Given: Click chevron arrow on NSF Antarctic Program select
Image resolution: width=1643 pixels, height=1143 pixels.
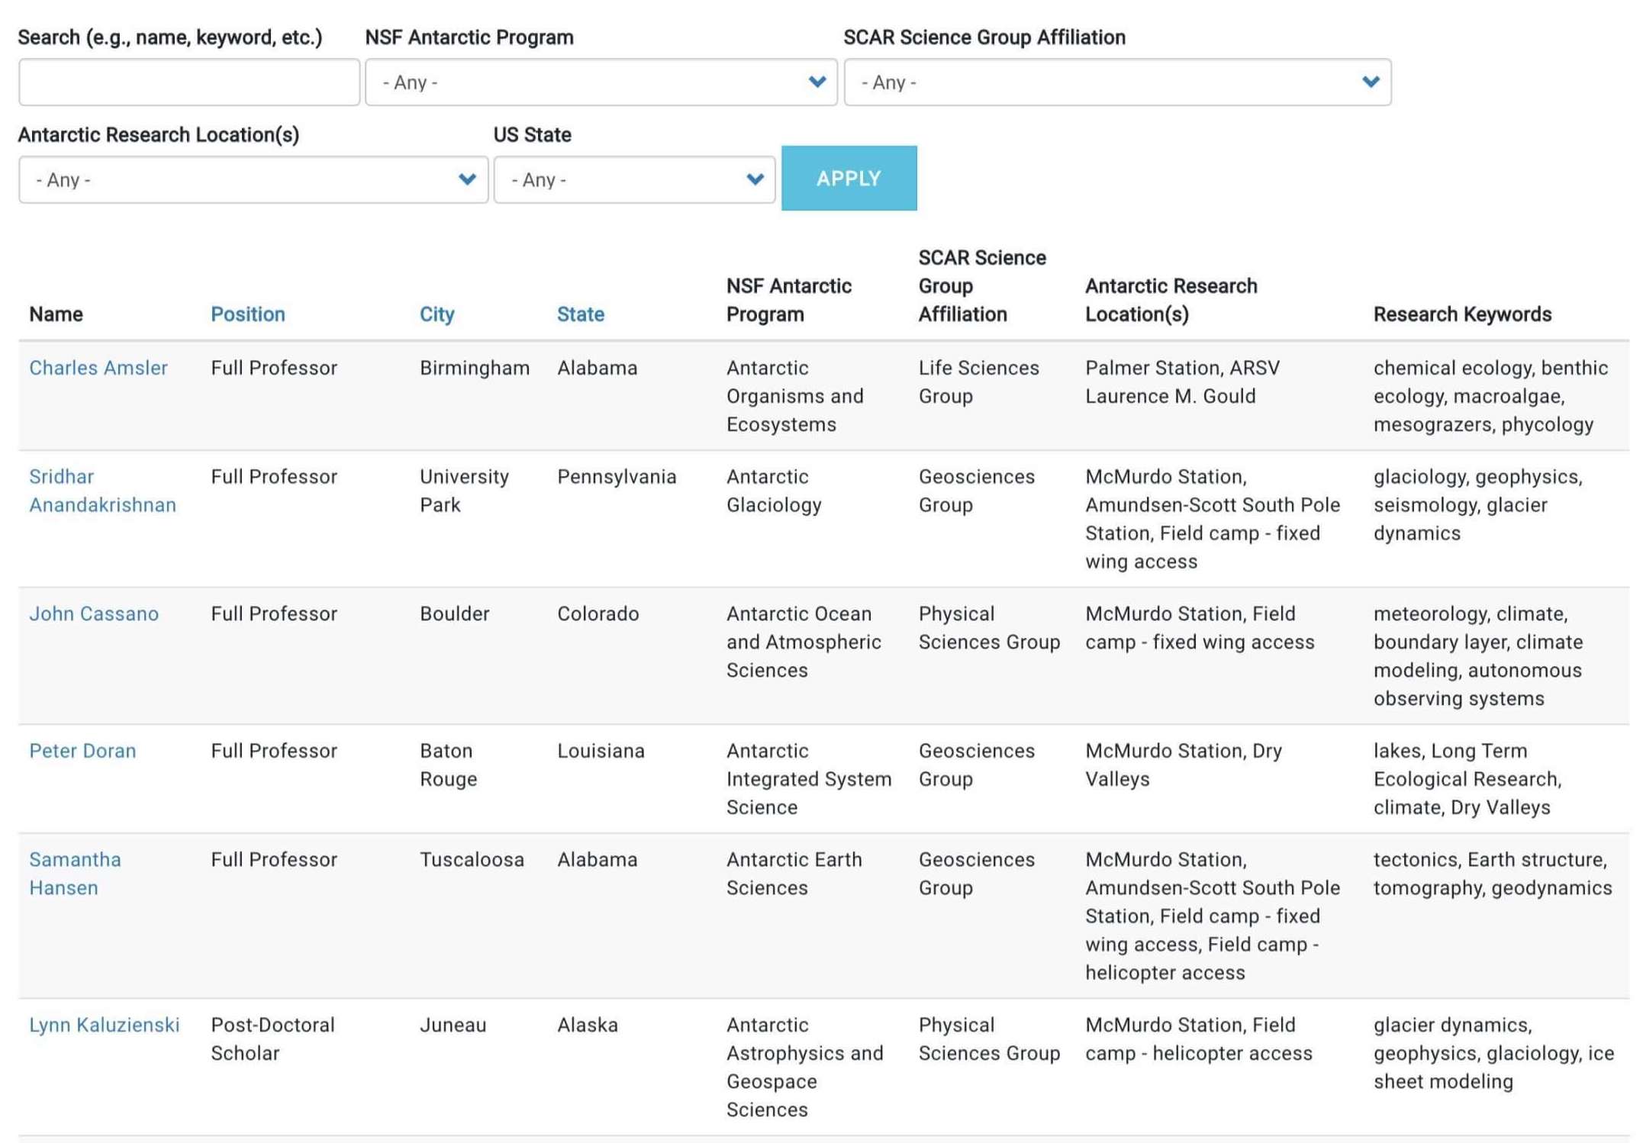Looking at the screenshot, I should click(817, 82).
